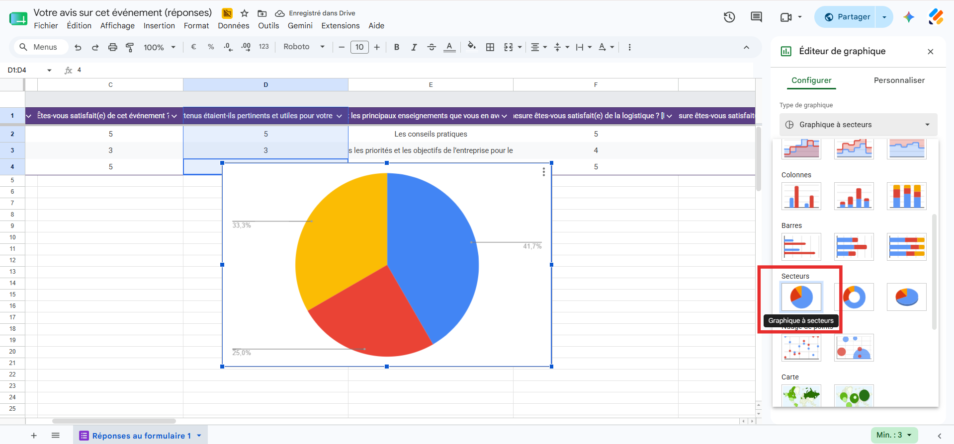Open the Réponses au formulaire 1 sheet tab
Viewport: 954px width, 444px height.
(141, 436)
